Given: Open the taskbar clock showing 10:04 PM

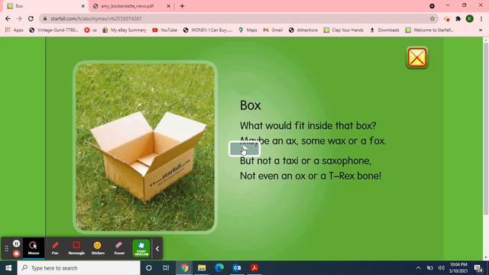Looking at the screenshot, I should [458, 268].
